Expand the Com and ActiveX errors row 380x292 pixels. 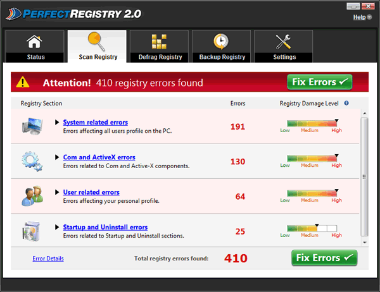(57, 157)
